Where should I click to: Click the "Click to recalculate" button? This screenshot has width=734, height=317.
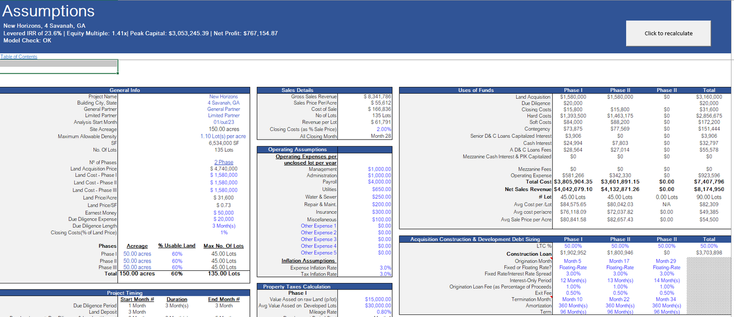pos(668,34)
